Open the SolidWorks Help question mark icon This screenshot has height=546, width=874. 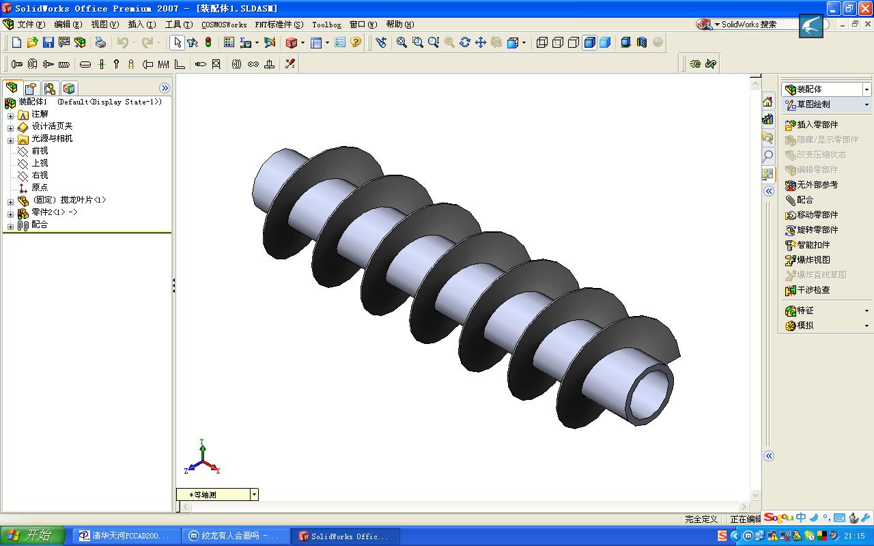click(x=355, y=42)
